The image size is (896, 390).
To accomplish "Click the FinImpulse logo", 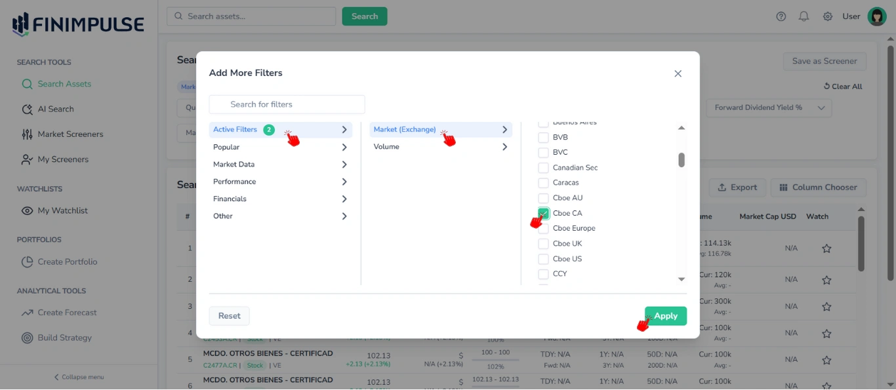I will pyautogui.click(x=77, y=23).
